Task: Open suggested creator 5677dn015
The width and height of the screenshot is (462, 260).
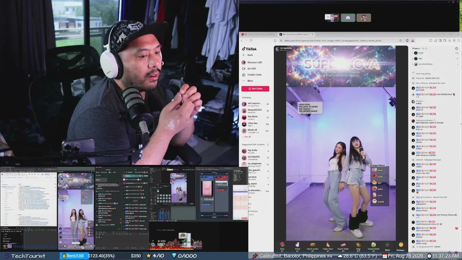Action: [x=255, y=157]
